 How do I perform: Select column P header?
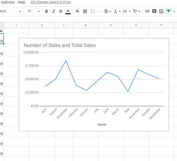161,25
